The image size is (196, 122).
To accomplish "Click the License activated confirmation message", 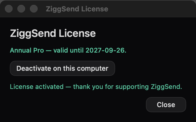I will click(96, 87).
